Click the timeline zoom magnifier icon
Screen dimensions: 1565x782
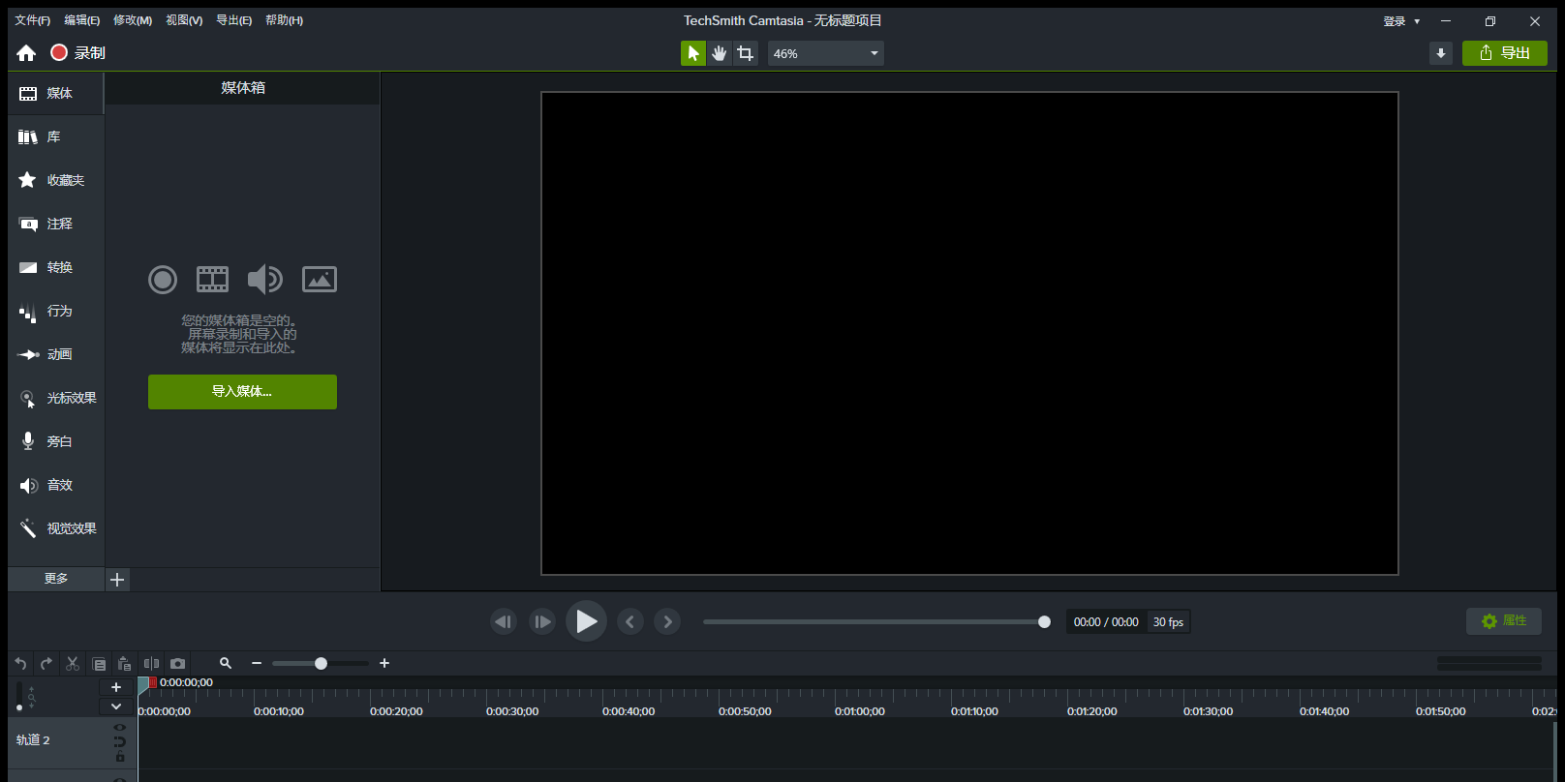point(226,663)
